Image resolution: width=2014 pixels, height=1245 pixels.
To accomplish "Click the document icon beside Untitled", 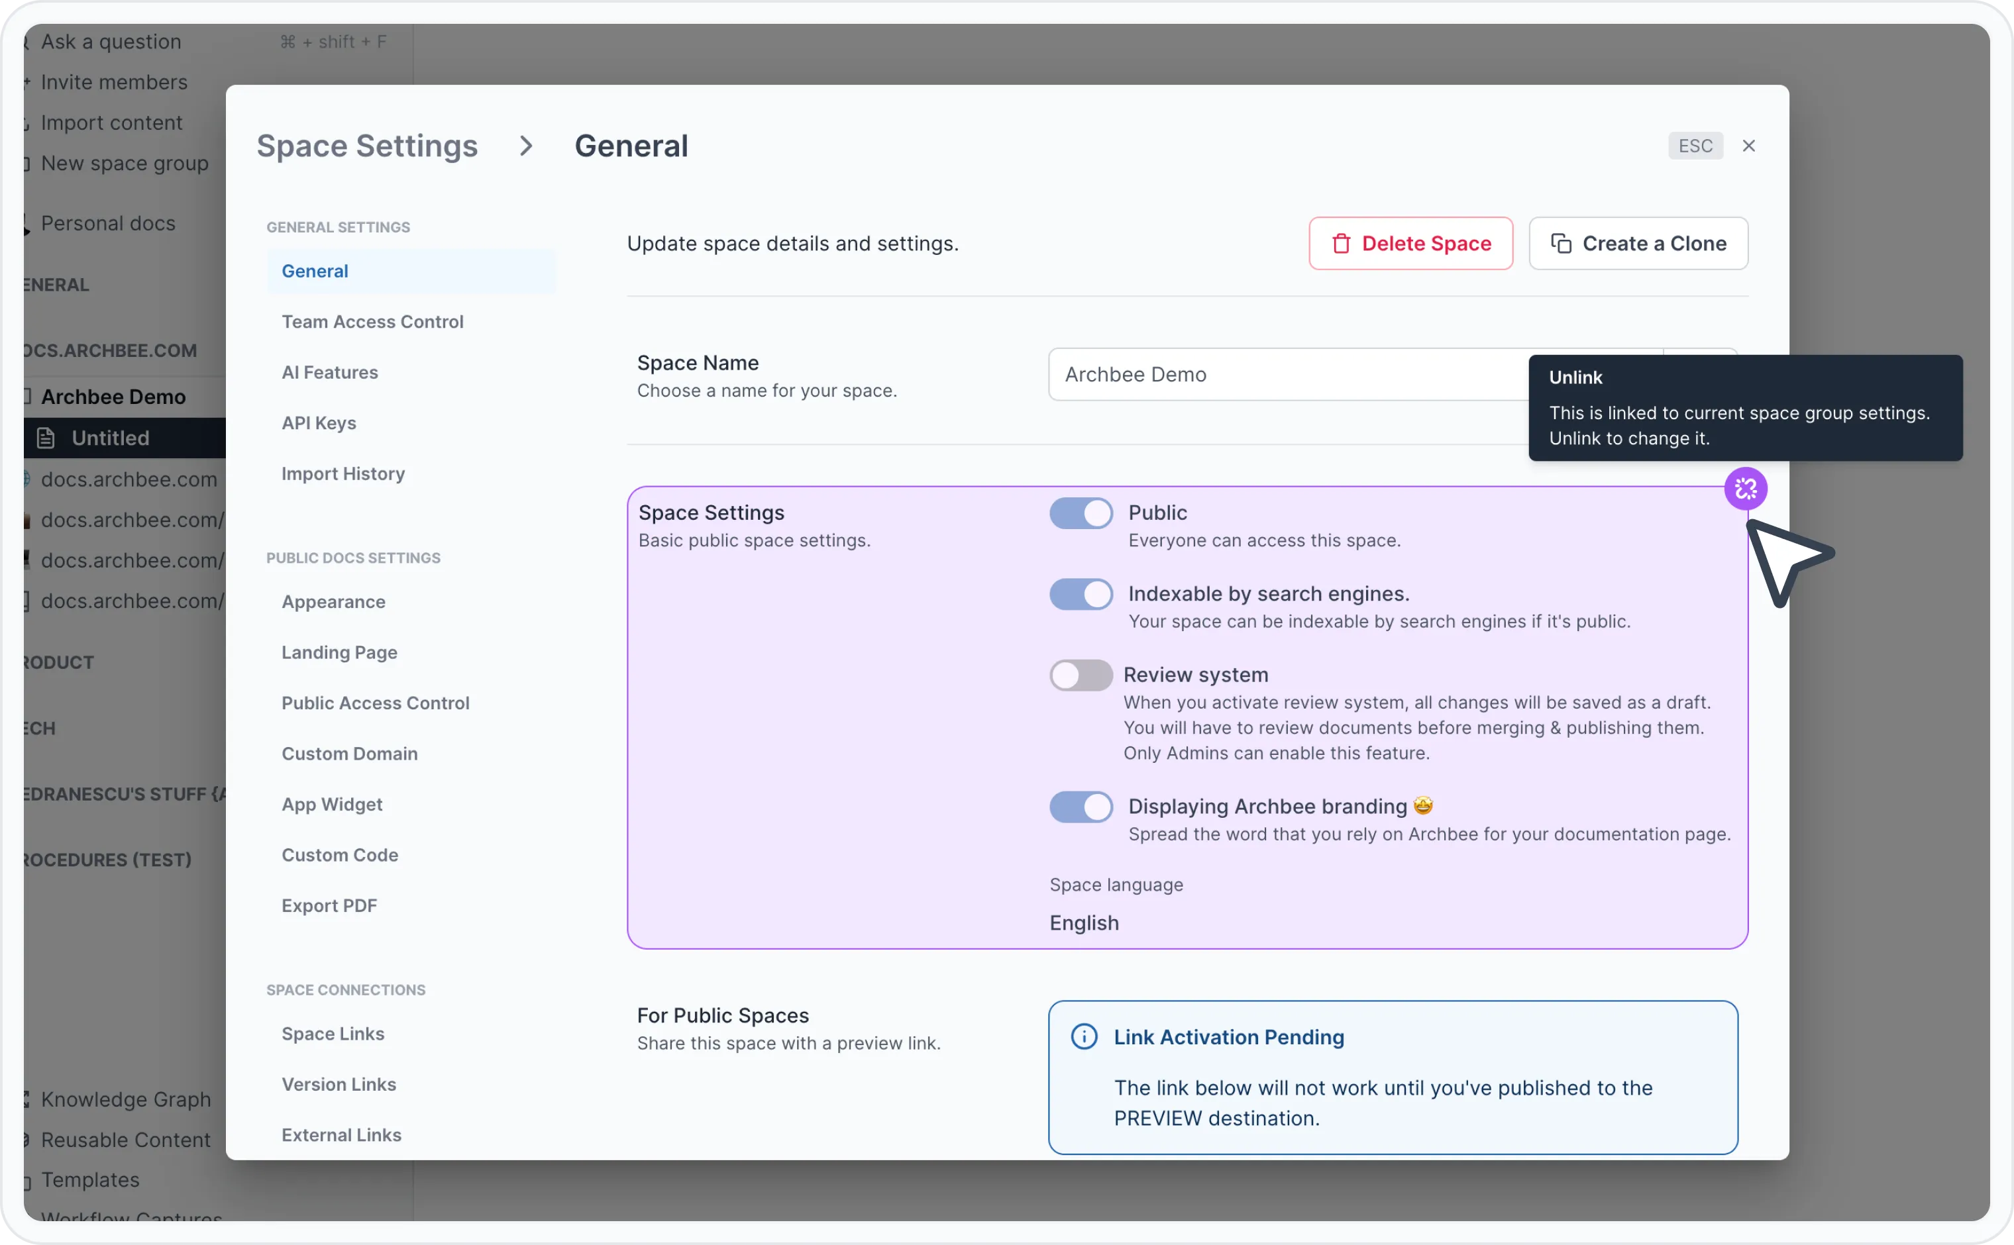I will point(46,438).
